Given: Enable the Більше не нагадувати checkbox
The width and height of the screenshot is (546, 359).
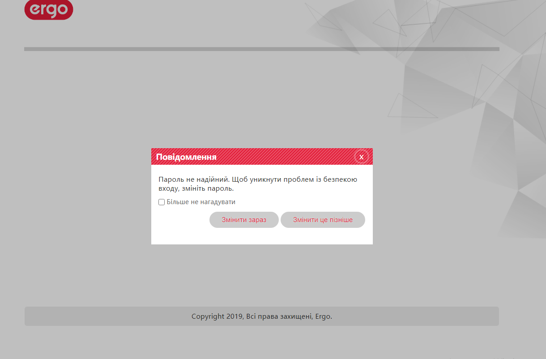Looking at the screenshot, I should (x=162, y=202).
